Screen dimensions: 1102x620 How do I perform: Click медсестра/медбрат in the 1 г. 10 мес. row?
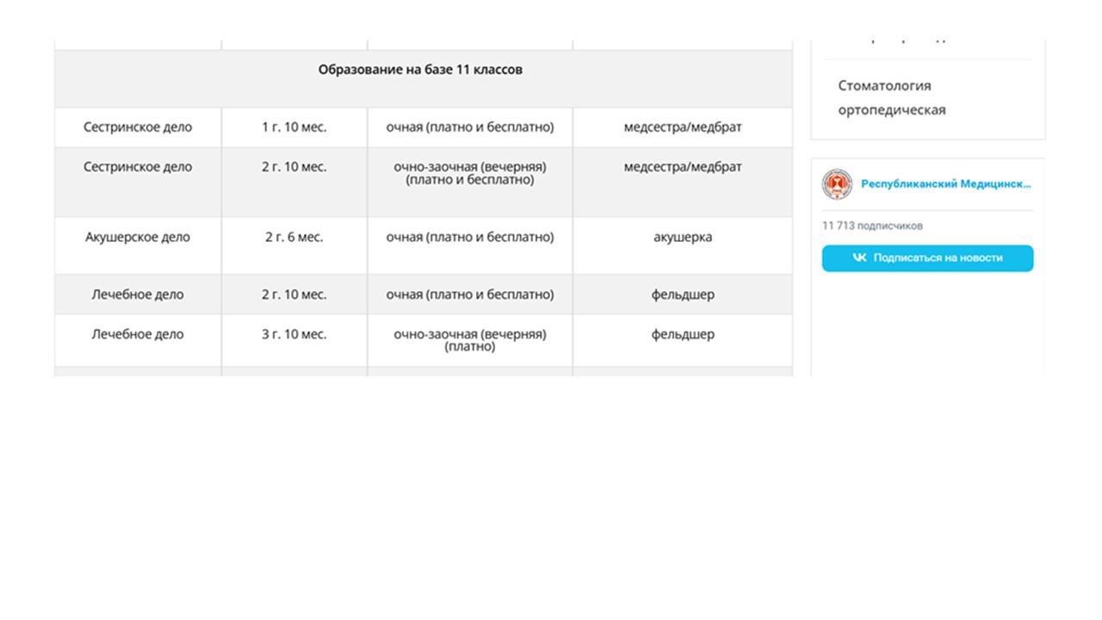pyautogui.click(x=682, y=127)
